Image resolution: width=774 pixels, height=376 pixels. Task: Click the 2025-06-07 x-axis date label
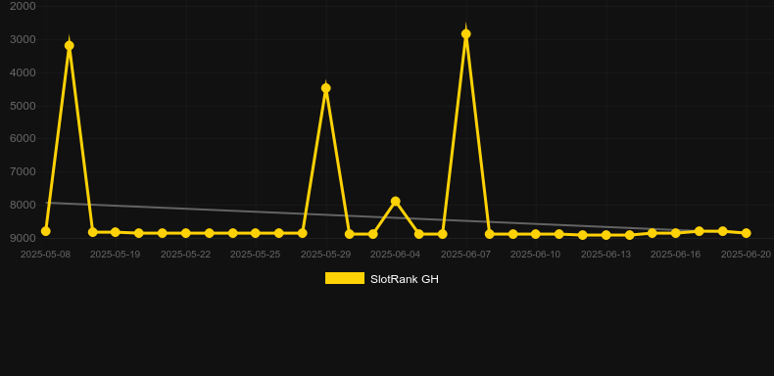coord(465,255)
